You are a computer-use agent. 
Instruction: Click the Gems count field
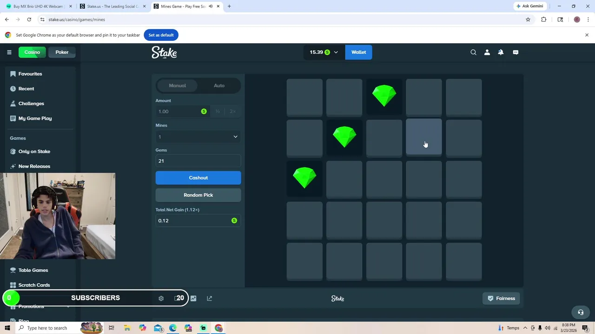pyautogui.click(x=198, y=161)
